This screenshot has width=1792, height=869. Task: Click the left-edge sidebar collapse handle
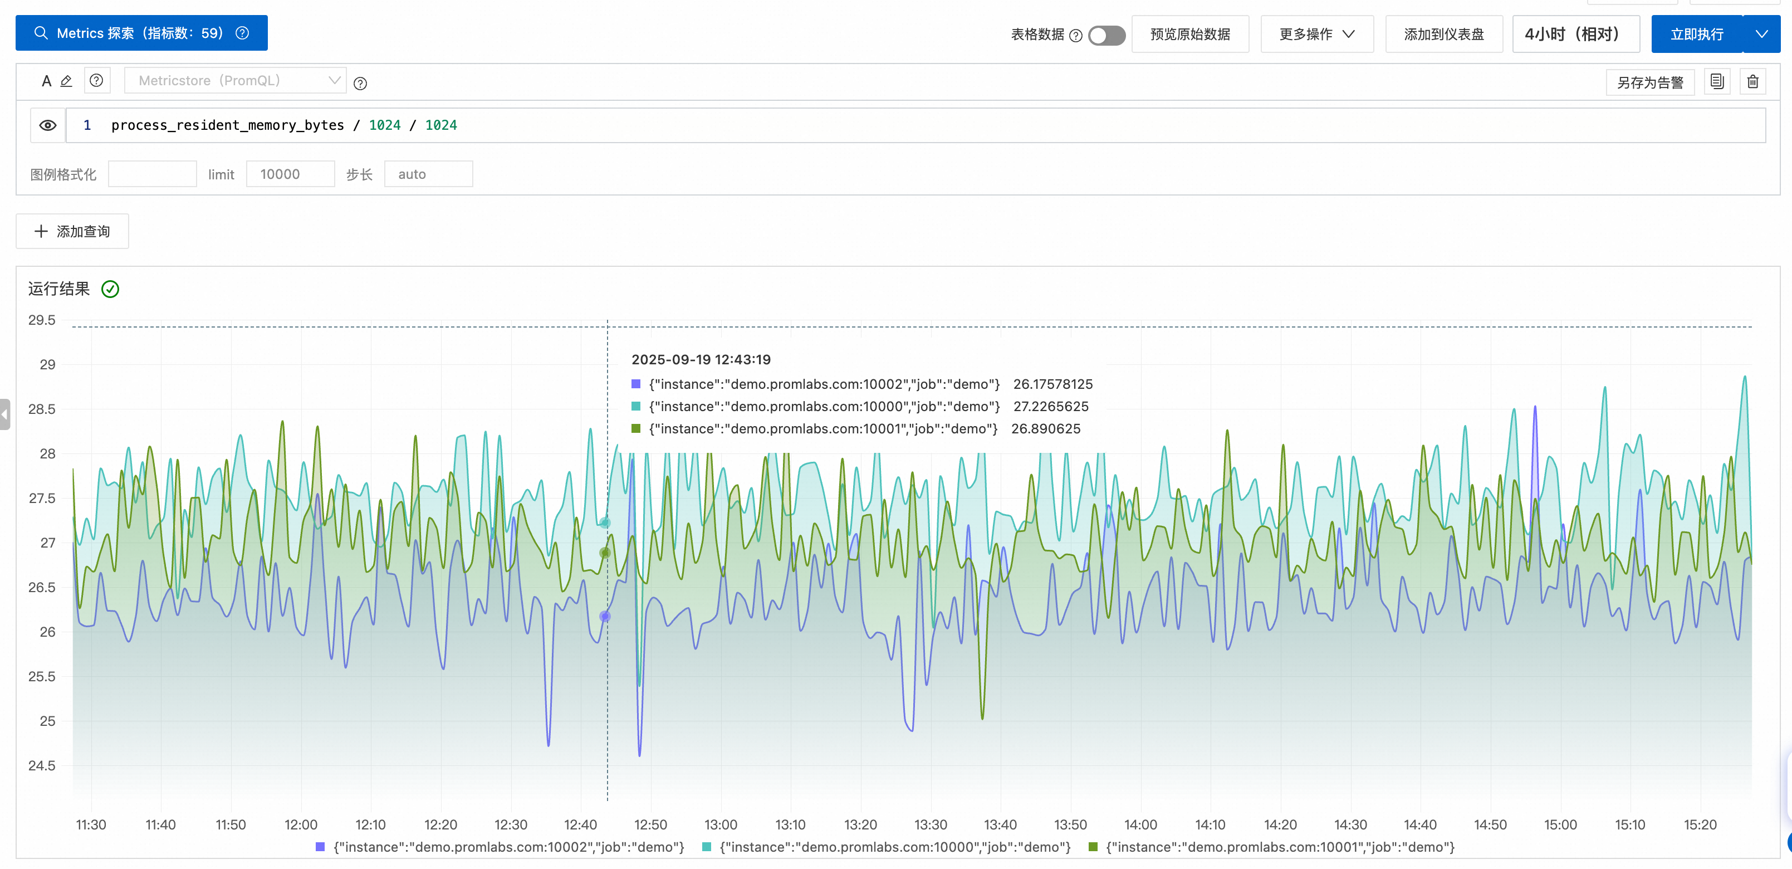pyautogui.click(x=5, y=414)
